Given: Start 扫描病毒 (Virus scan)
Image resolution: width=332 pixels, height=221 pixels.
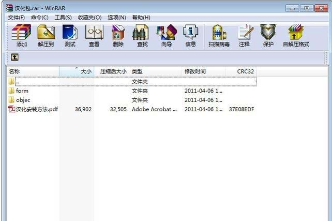Looking at the screenshot, I should 219,32.
